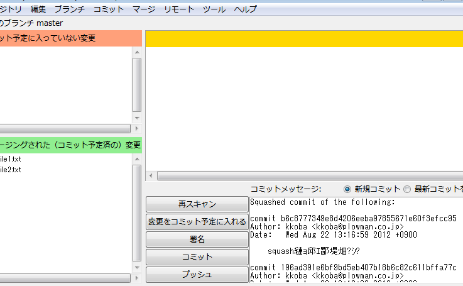
Task: Select the 最新コミットを訂正 amend radio button
Action: coord(406,189)
